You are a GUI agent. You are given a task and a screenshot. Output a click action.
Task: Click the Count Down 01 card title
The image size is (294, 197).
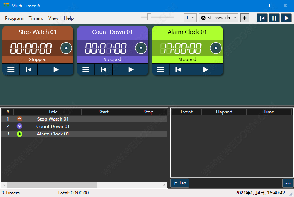tap(112, 32)
